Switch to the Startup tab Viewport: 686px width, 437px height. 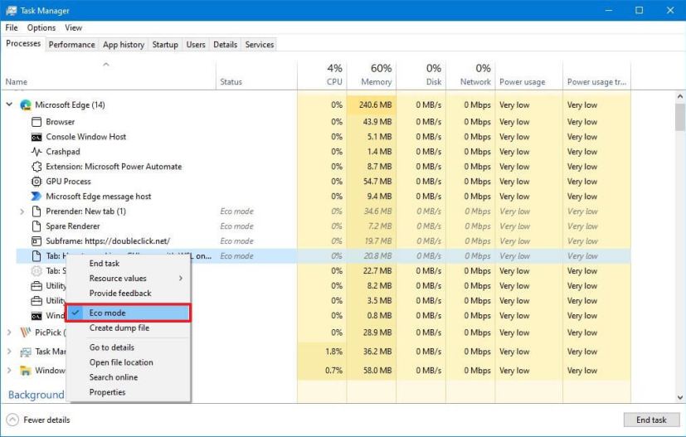click(x=165, y=45)
